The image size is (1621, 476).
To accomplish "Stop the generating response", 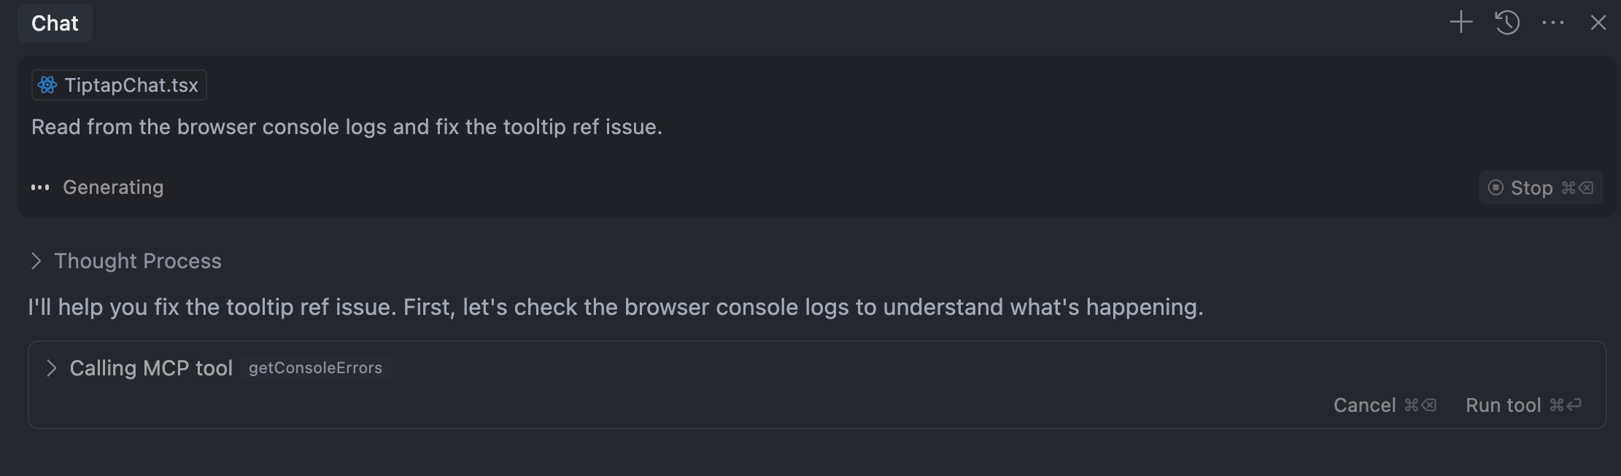I will click(x=1541, y=187).
